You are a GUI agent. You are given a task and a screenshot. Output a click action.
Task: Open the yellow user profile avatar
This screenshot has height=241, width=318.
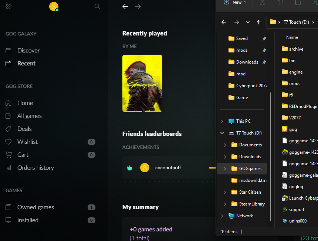[x=54, y=7]
